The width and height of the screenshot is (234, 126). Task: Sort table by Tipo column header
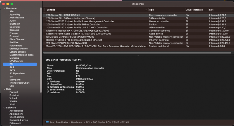click(x=151, y=10)
